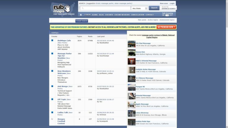Image resolution: width=228 pixels, height=128 pixels.
Task: Open the Unanswered topics link
Action: click(167, 20)
